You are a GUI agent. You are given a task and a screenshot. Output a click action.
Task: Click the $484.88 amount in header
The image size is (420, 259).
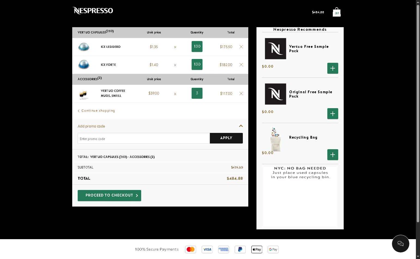(318, 12)
